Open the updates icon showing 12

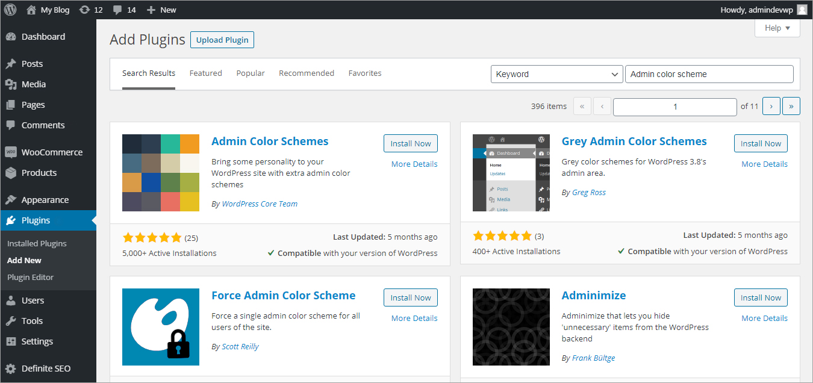coord(85,10)
